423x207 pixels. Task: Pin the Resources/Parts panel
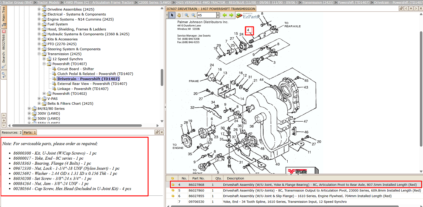(x=157, y=132)
